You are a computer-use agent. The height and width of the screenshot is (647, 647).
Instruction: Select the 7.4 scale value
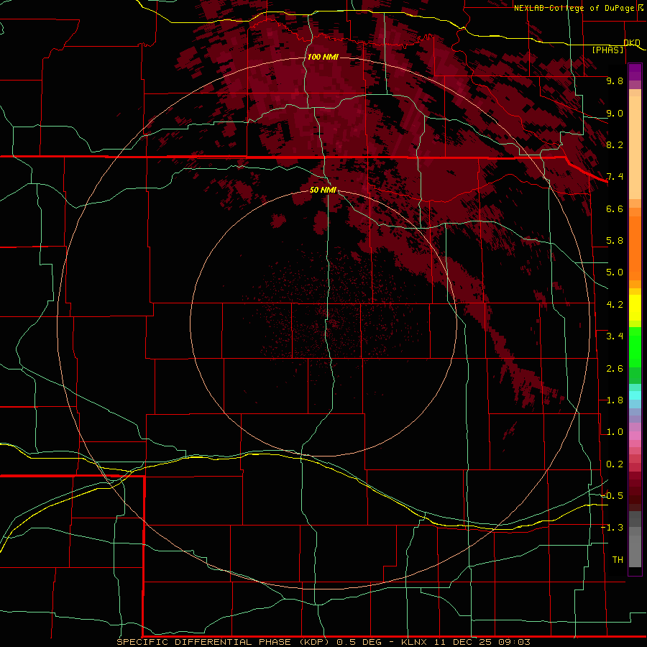point(615,177)
